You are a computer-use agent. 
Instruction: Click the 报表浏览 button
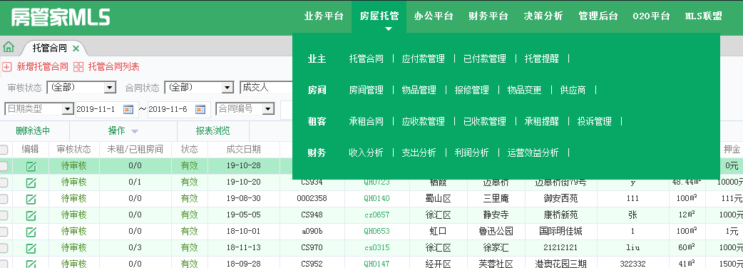212,130
